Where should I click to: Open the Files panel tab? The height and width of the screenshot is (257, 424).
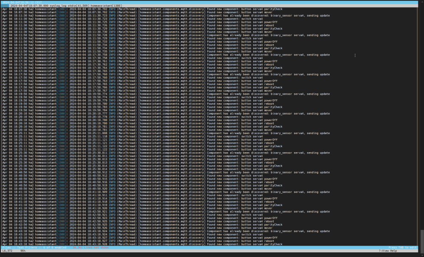(6, 248)
